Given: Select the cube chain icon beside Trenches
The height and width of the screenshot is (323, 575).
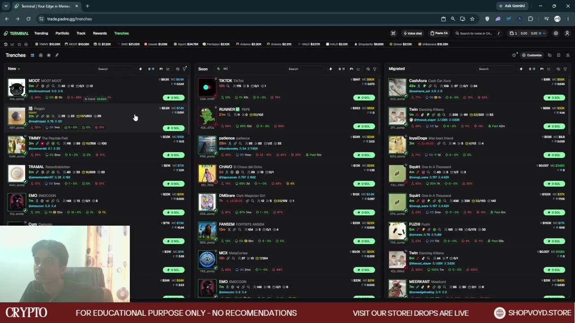Looking at the screenshot, I should (40, 55).
